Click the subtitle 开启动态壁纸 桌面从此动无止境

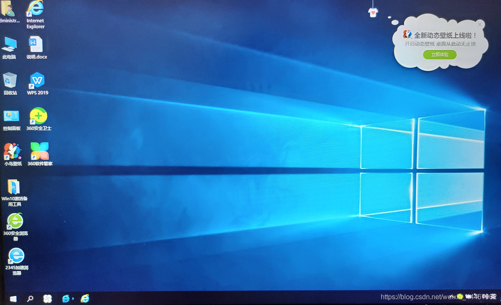440,44
